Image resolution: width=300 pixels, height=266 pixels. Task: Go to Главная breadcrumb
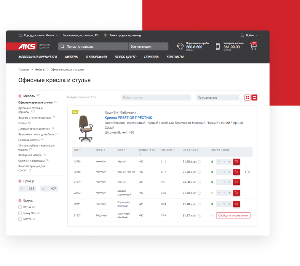(x=24, y=69)
